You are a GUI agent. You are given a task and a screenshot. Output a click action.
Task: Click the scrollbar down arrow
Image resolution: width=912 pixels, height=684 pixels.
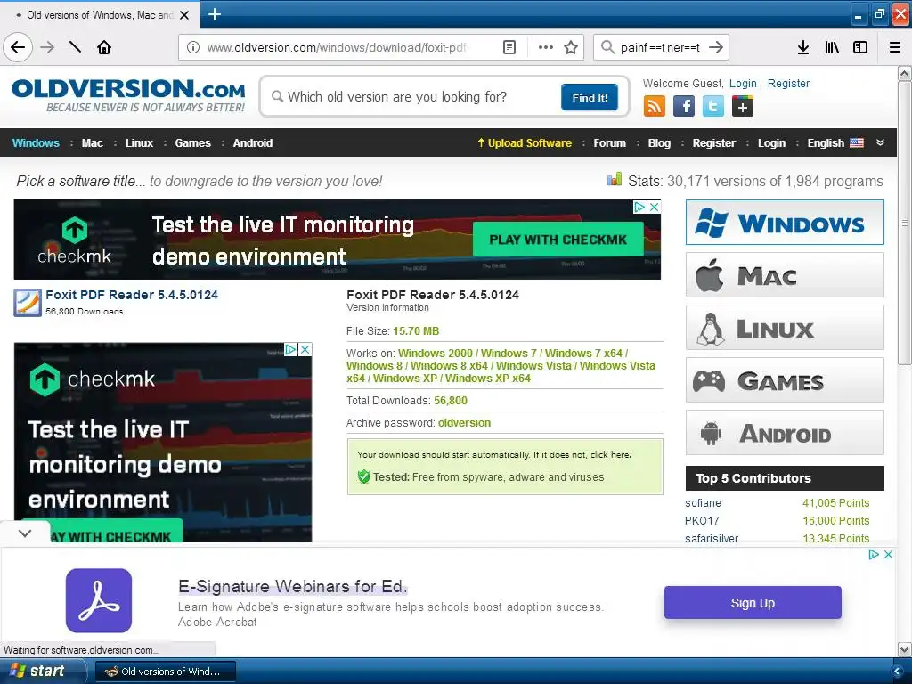905,649
